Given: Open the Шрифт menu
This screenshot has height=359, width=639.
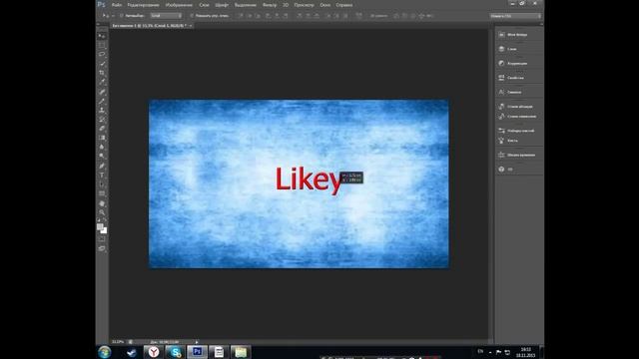Looking at the screenshot, I should [x=222, y=5].
